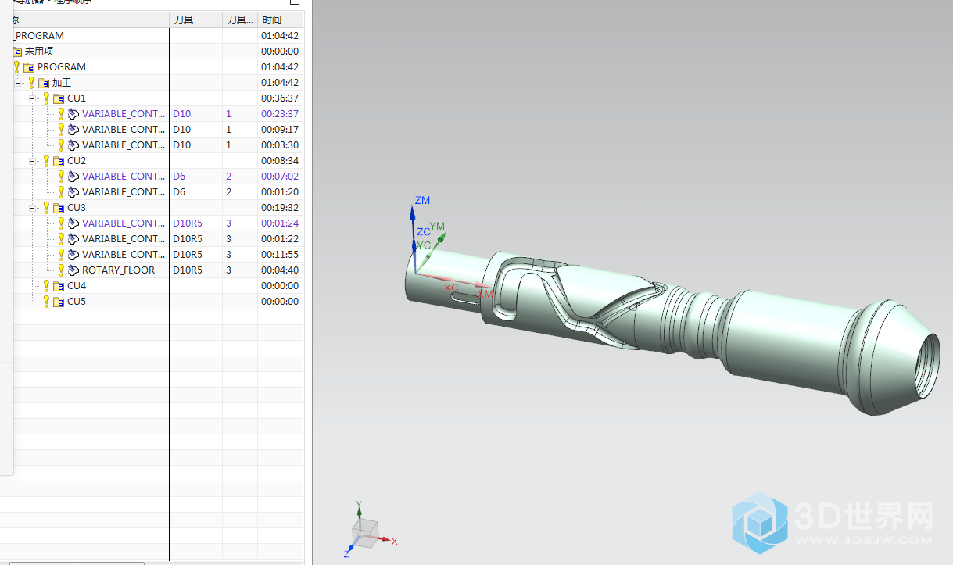
Task: Select the CU1 group name
Action: click(x=77, y=98)
